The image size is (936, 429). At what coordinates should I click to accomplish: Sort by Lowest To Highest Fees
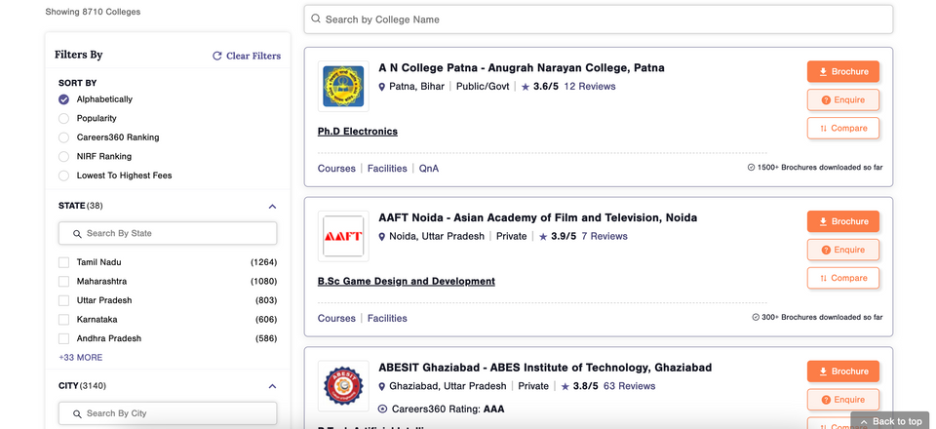(x=64, y=176)
